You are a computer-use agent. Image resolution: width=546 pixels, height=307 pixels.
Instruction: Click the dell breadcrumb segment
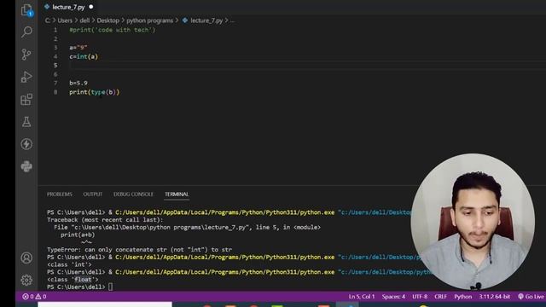coord(84,20)
